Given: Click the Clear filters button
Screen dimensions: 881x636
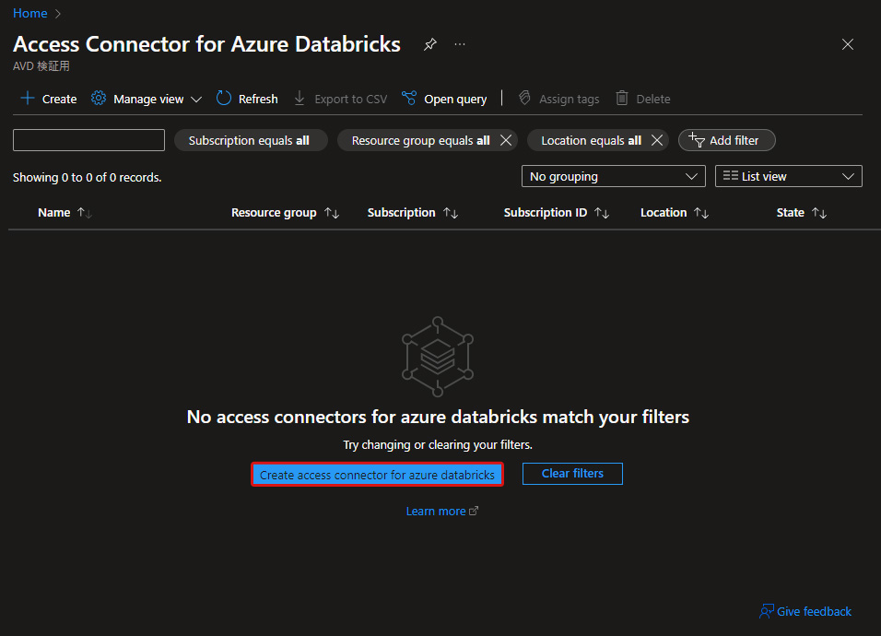Looking at the screenshot, I should 572,474.
